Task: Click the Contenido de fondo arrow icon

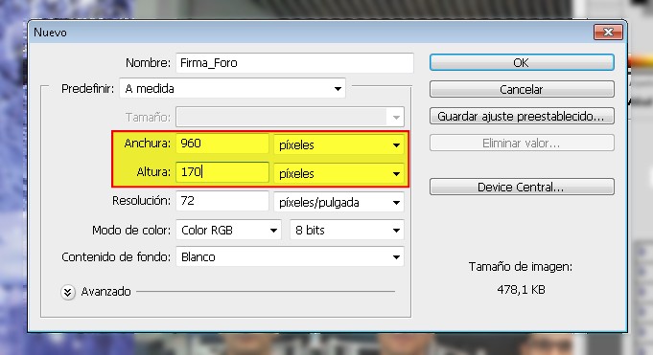Action: point(396,256)
